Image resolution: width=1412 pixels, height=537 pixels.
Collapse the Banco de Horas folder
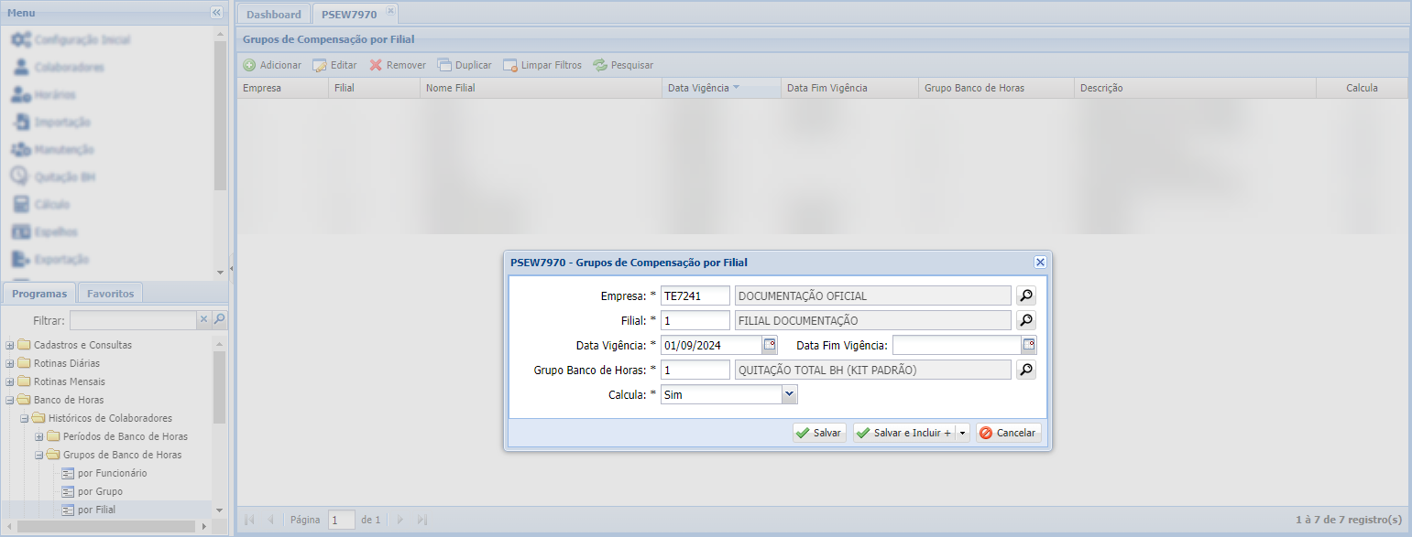pos(10,400)
